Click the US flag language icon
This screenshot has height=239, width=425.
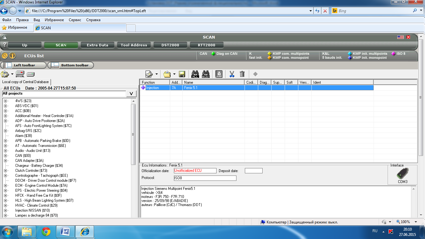point(401,37)
